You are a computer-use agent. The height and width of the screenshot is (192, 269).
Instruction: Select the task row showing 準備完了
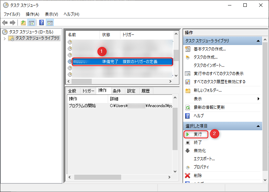(123, 61)
